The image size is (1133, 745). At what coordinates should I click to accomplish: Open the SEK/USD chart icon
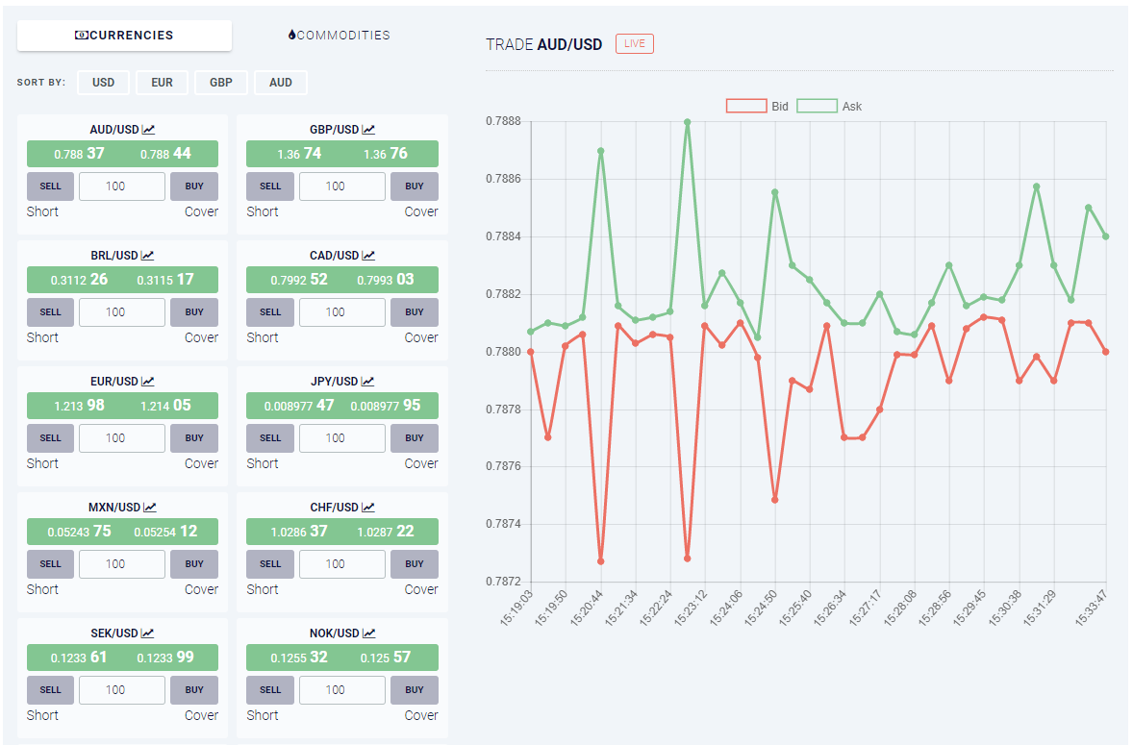149,633
